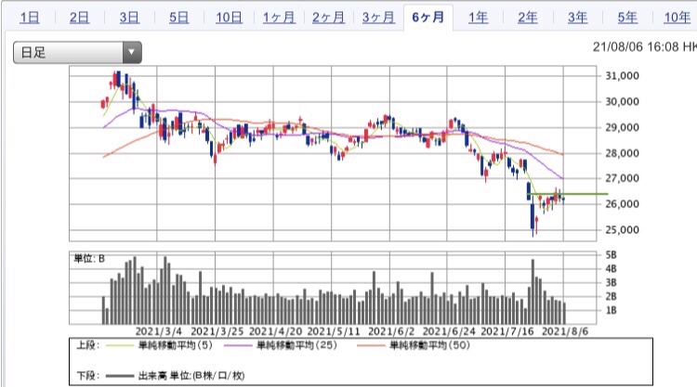Open the 1年 chart tab
This screenshot has height=387, width=697.
click(479, 18)
